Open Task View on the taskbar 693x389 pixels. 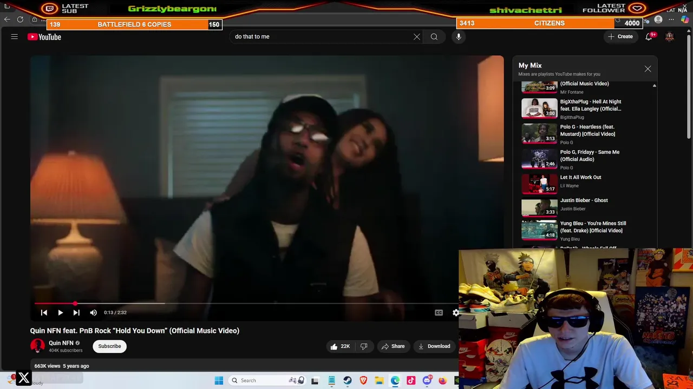click(315, 380)
